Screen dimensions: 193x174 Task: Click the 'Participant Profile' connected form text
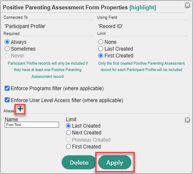pyautogui.click(x=25, y=26)
